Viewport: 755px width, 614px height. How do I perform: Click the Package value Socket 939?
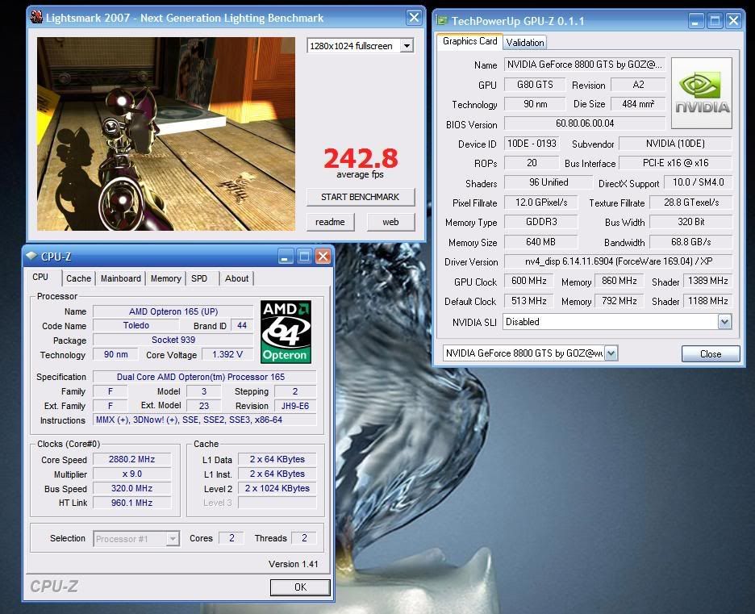tap(173, 340)
